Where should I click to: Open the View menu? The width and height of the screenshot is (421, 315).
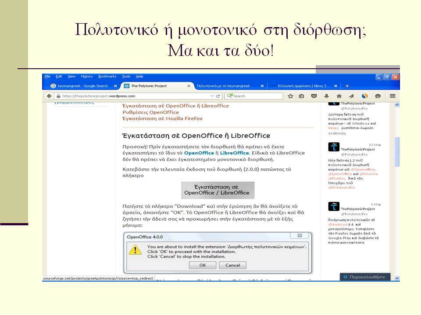point(71,76)
